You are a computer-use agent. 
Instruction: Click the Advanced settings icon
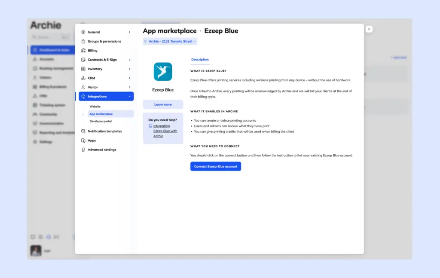(83, 150)
